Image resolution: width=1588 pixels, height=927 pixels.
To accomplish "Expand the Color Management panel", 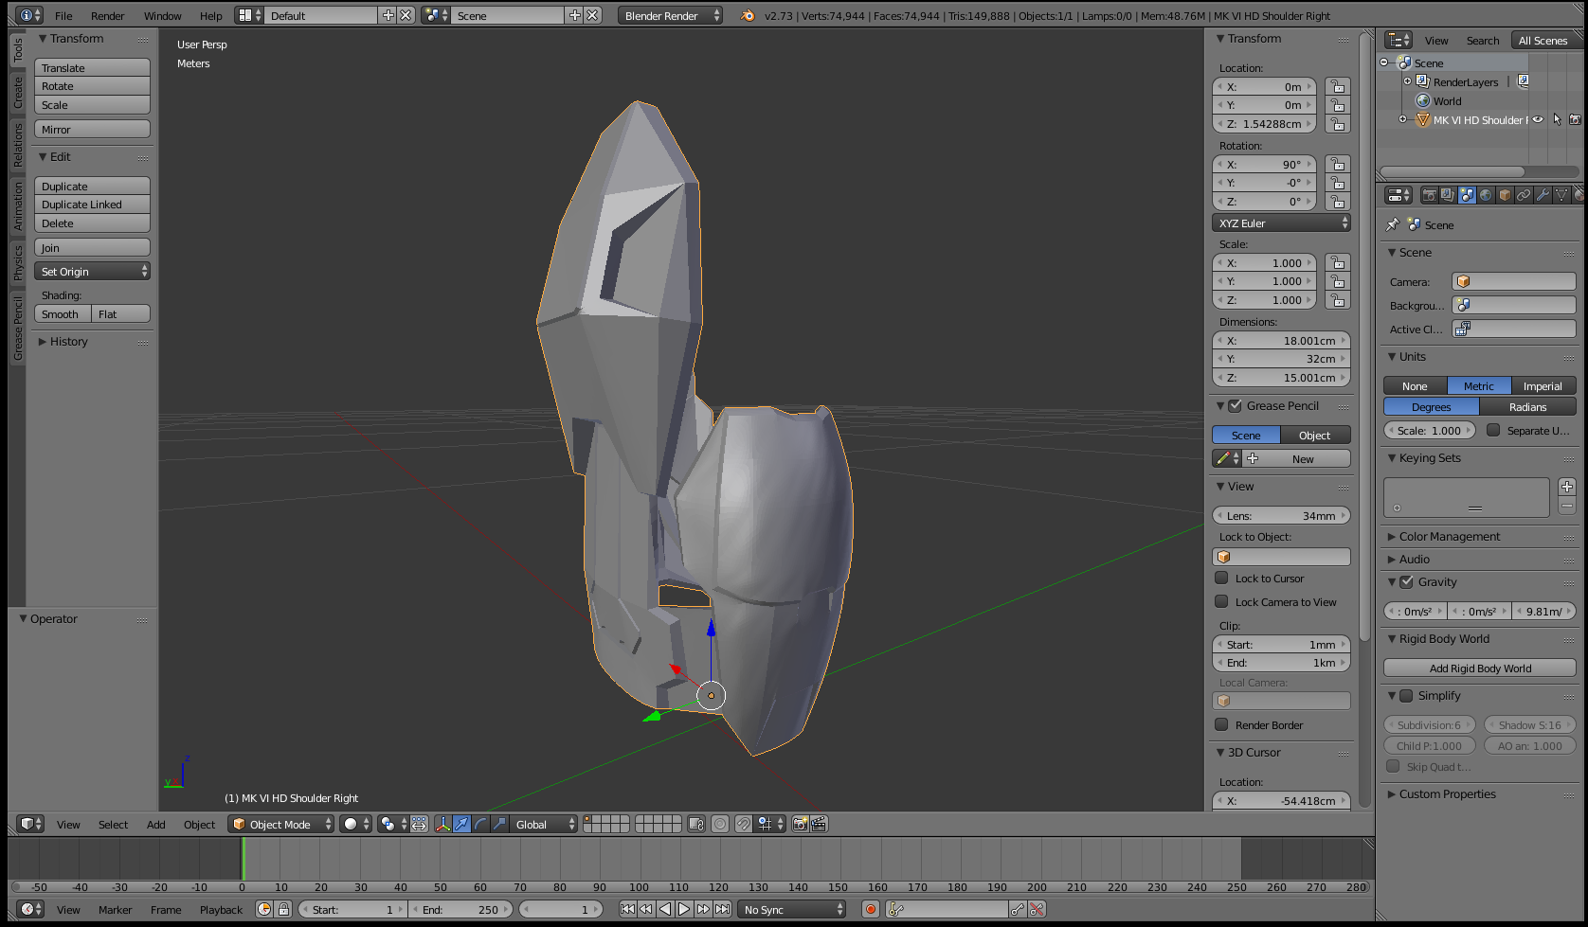I will click(x=1449, y=537).
